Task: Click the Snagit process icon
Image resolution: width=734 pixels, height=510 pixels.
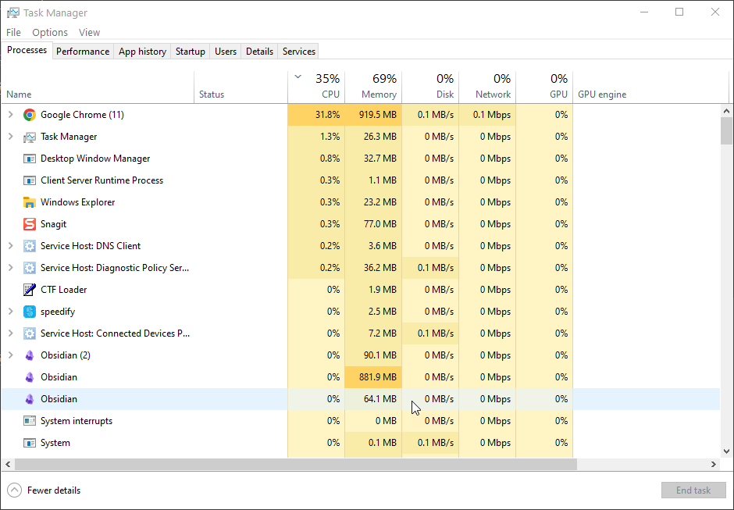Action: (x=30, y=224)
